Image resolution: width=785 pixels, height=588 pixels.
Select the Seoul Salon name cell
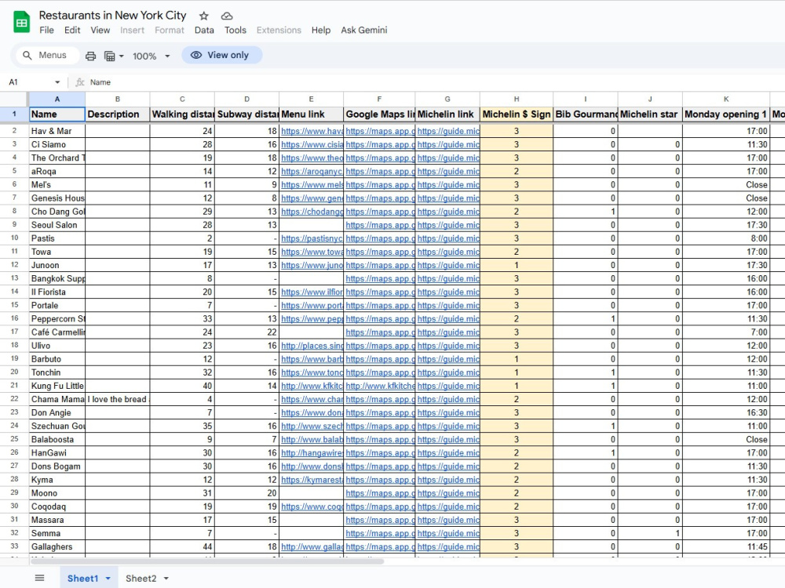coord(57,225)
